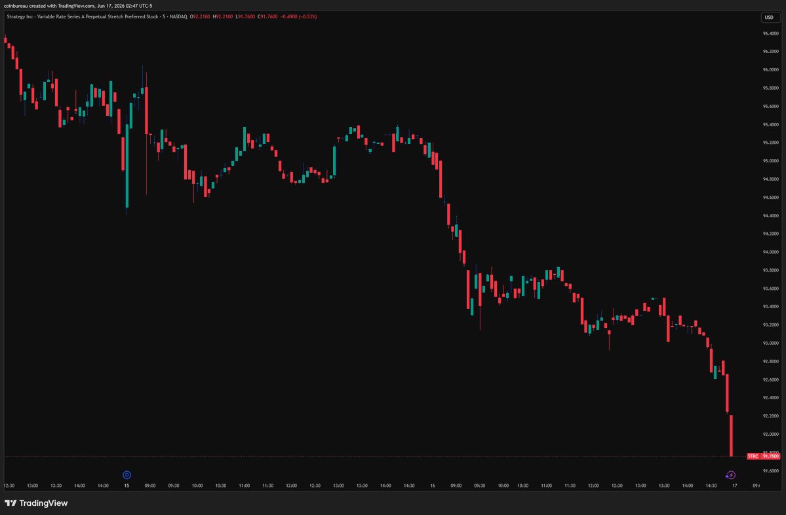The width and height of the screenshot is (786, 515).
Task: Click the high value H92.2100
Action: point(223,16)
